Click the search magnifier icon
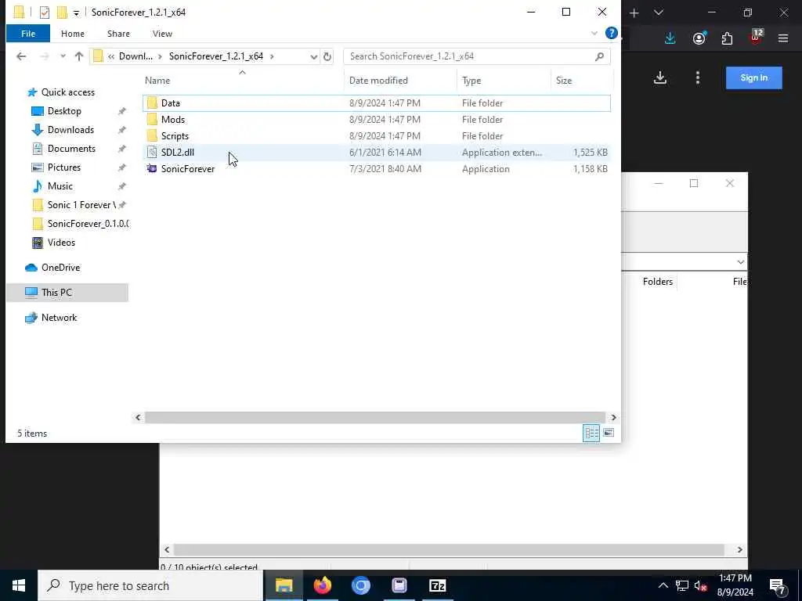802x601 pixels. pos(599,56)
